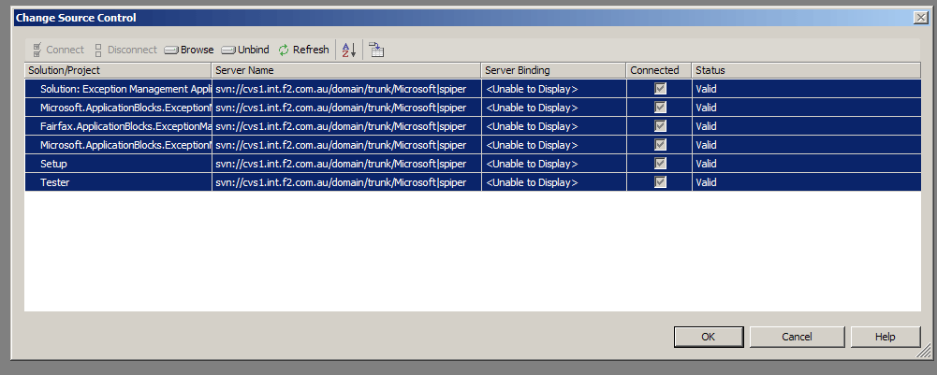Refresh the source control bindings
This screenshot has height=375, width=937.
303,50
